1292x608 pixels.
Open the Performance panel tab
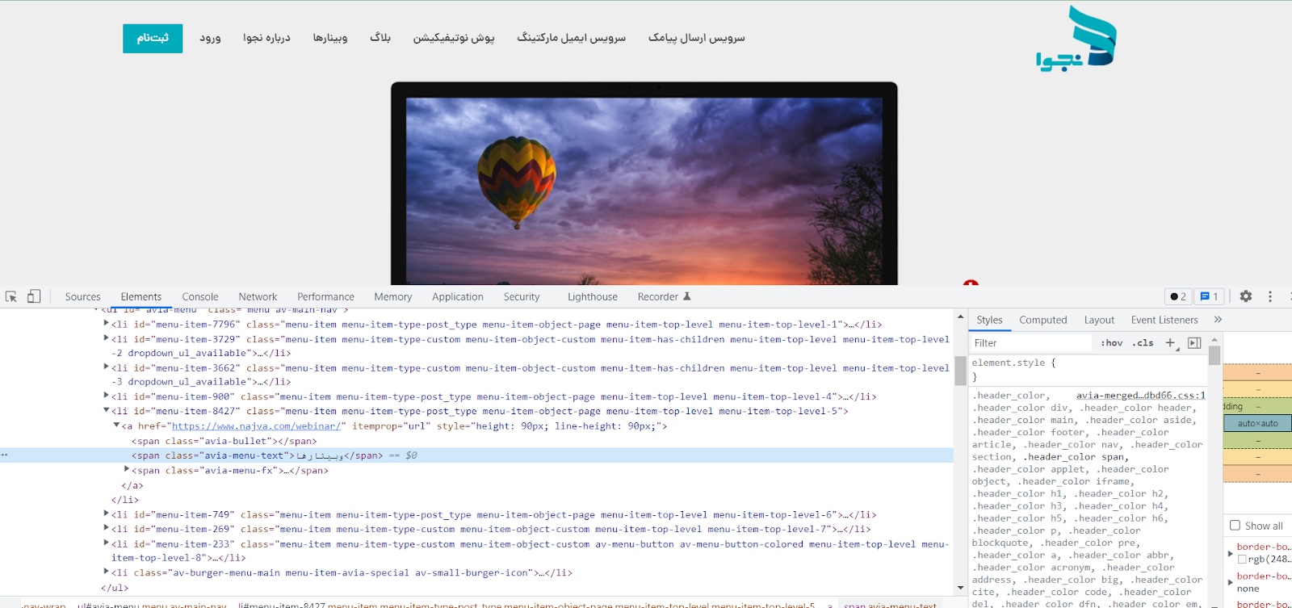(325, 296)
